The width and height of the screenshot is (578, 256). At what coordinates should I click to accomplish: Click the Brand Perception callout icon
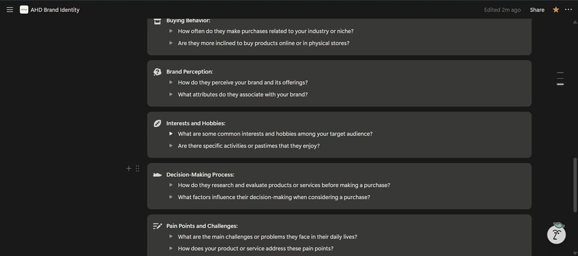[x=158, y=72]
